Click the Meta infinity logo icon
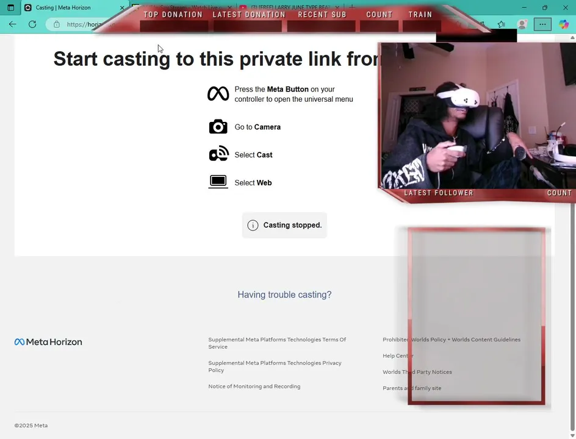 (x=218, y=94)
